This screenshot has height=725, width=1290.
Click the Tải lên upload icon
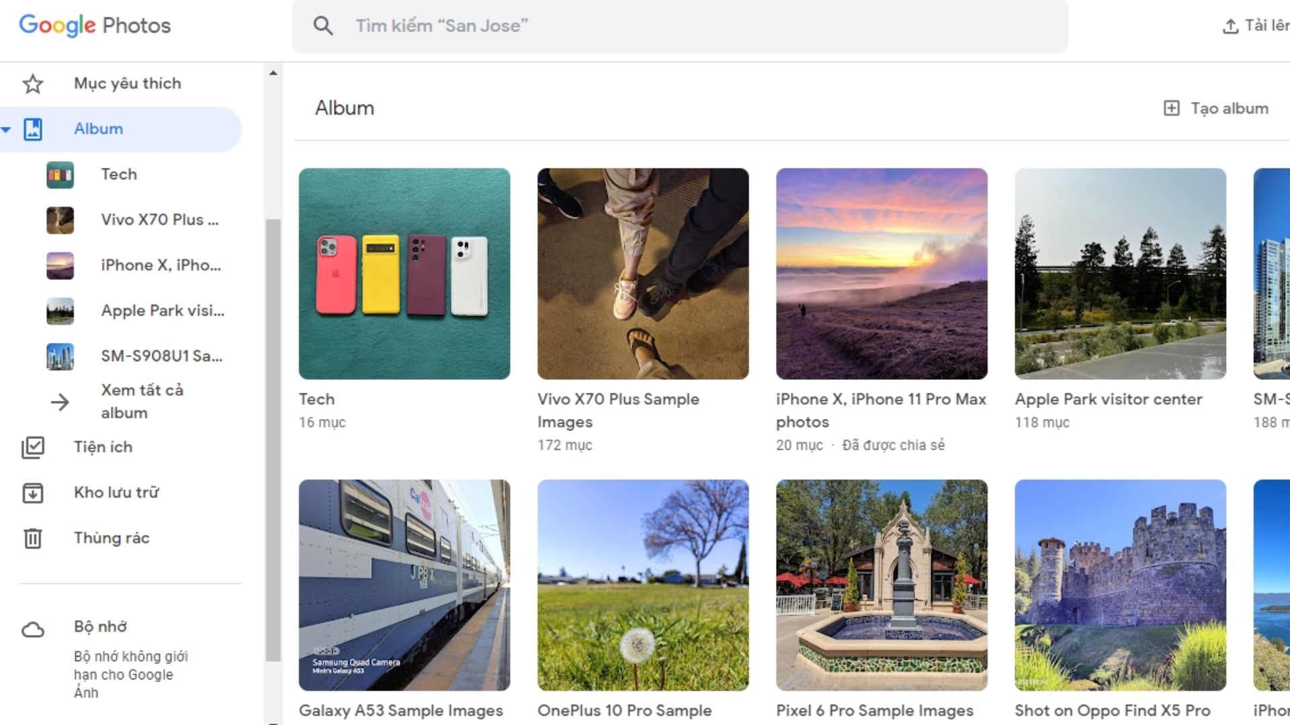[x=1230, y=26]
